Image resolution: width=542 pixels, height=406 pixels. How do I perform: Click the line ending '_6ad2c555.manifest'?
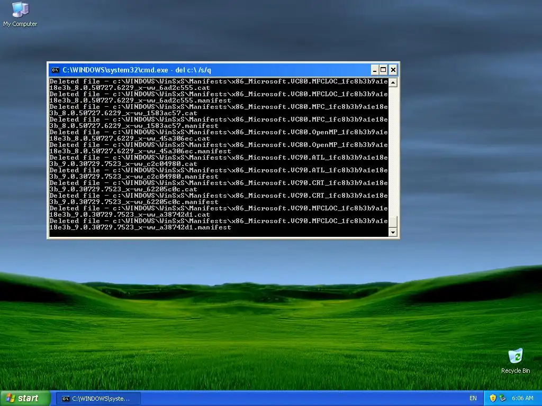140,100
